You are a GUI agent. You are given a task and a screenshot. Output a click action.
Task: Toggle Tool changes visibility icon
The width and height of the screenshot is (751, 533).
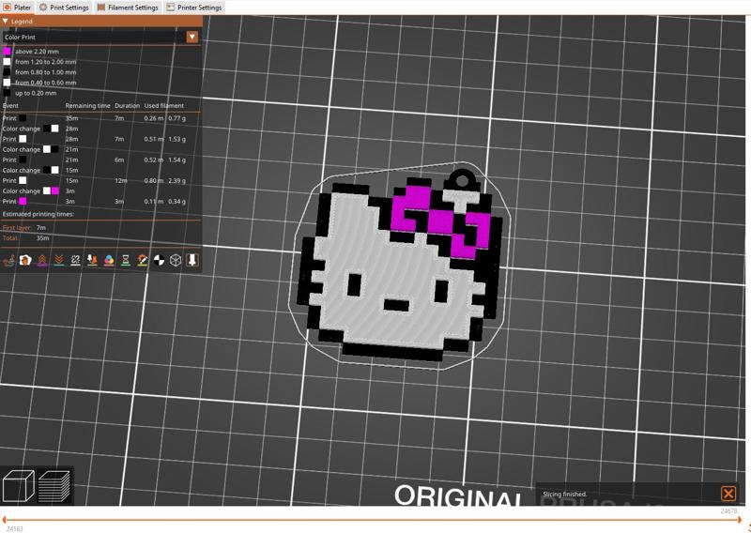pyautogui.click(x=92, y=261)
